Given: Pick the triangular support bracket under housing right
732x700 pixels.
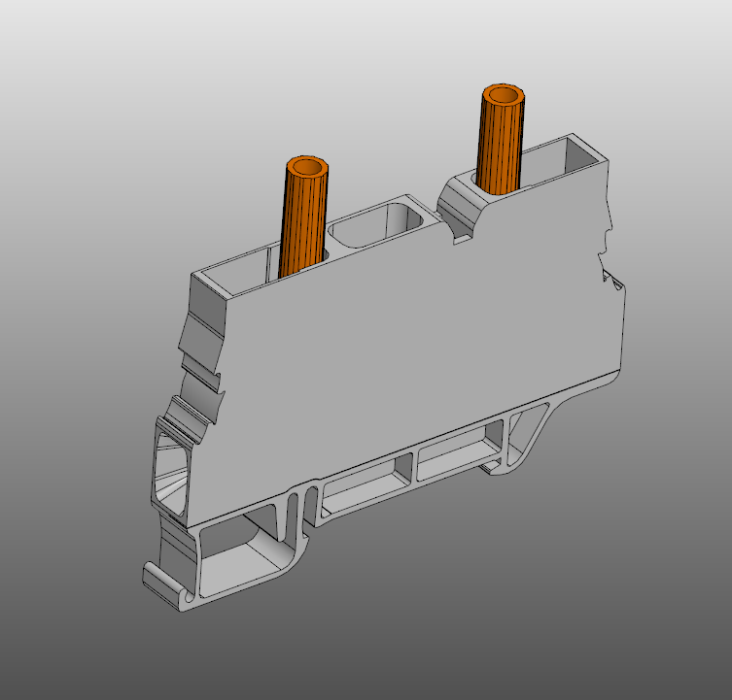Looking at the screenshot, I should click(528, 437).
